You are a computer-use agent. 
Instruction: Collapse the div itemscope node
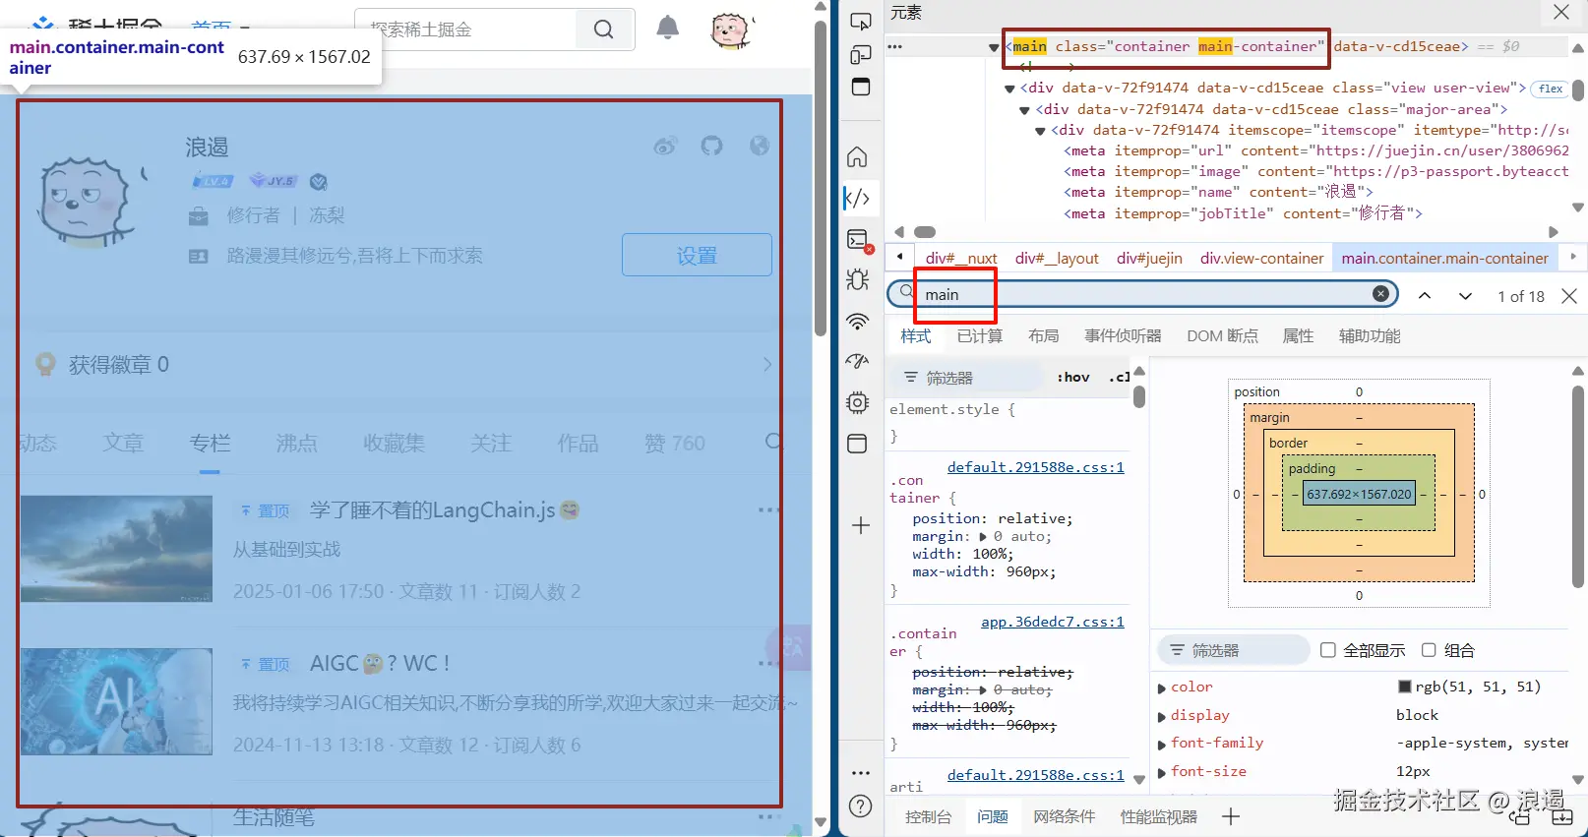(x=1040, y=131)
